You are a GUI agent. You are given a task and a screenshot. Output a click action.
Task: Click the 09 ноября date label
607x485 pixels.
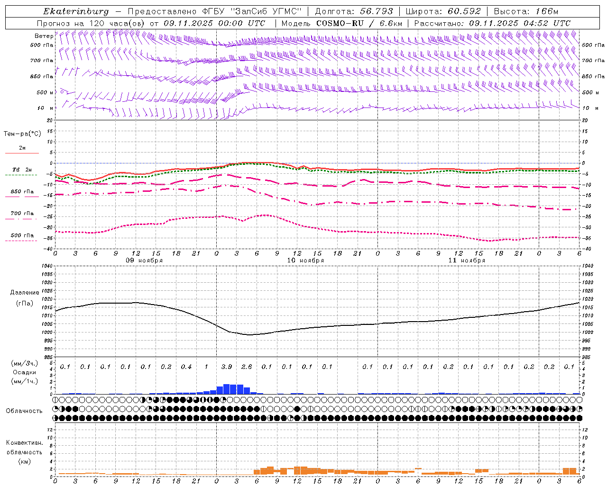coord(144,260)
